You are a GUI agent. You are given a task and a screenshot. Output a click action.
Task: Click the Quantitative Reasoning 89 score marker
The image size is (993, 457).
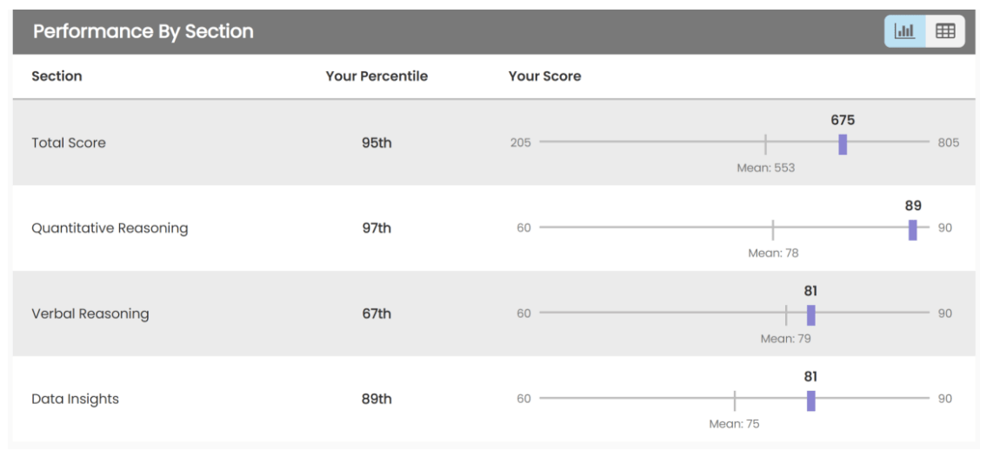(912, 229)
